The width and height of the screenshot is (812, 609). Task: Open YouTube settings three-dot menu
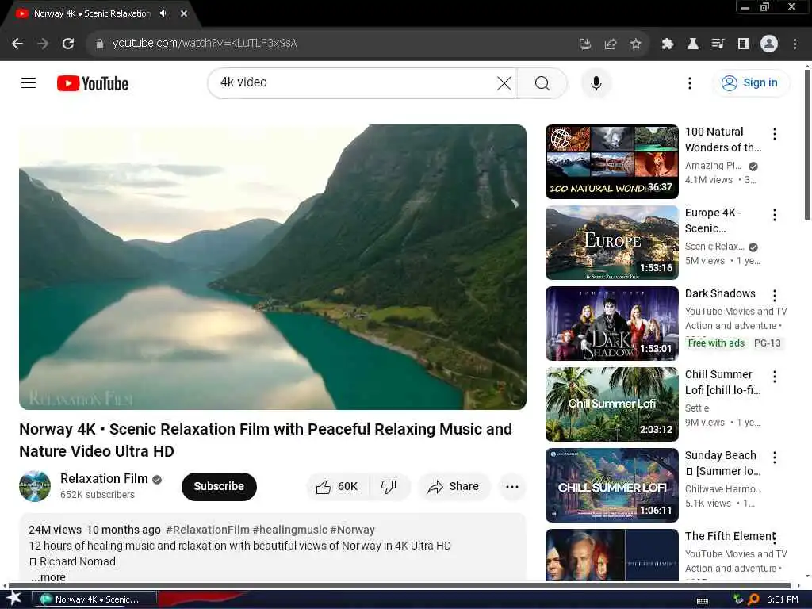tap(689, 82)
